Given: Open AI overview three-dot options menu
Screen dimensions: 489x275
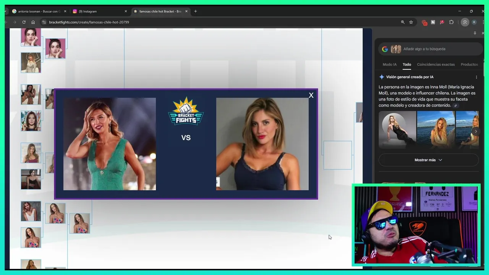Looking at the screenshot, I should click(476, 77).
